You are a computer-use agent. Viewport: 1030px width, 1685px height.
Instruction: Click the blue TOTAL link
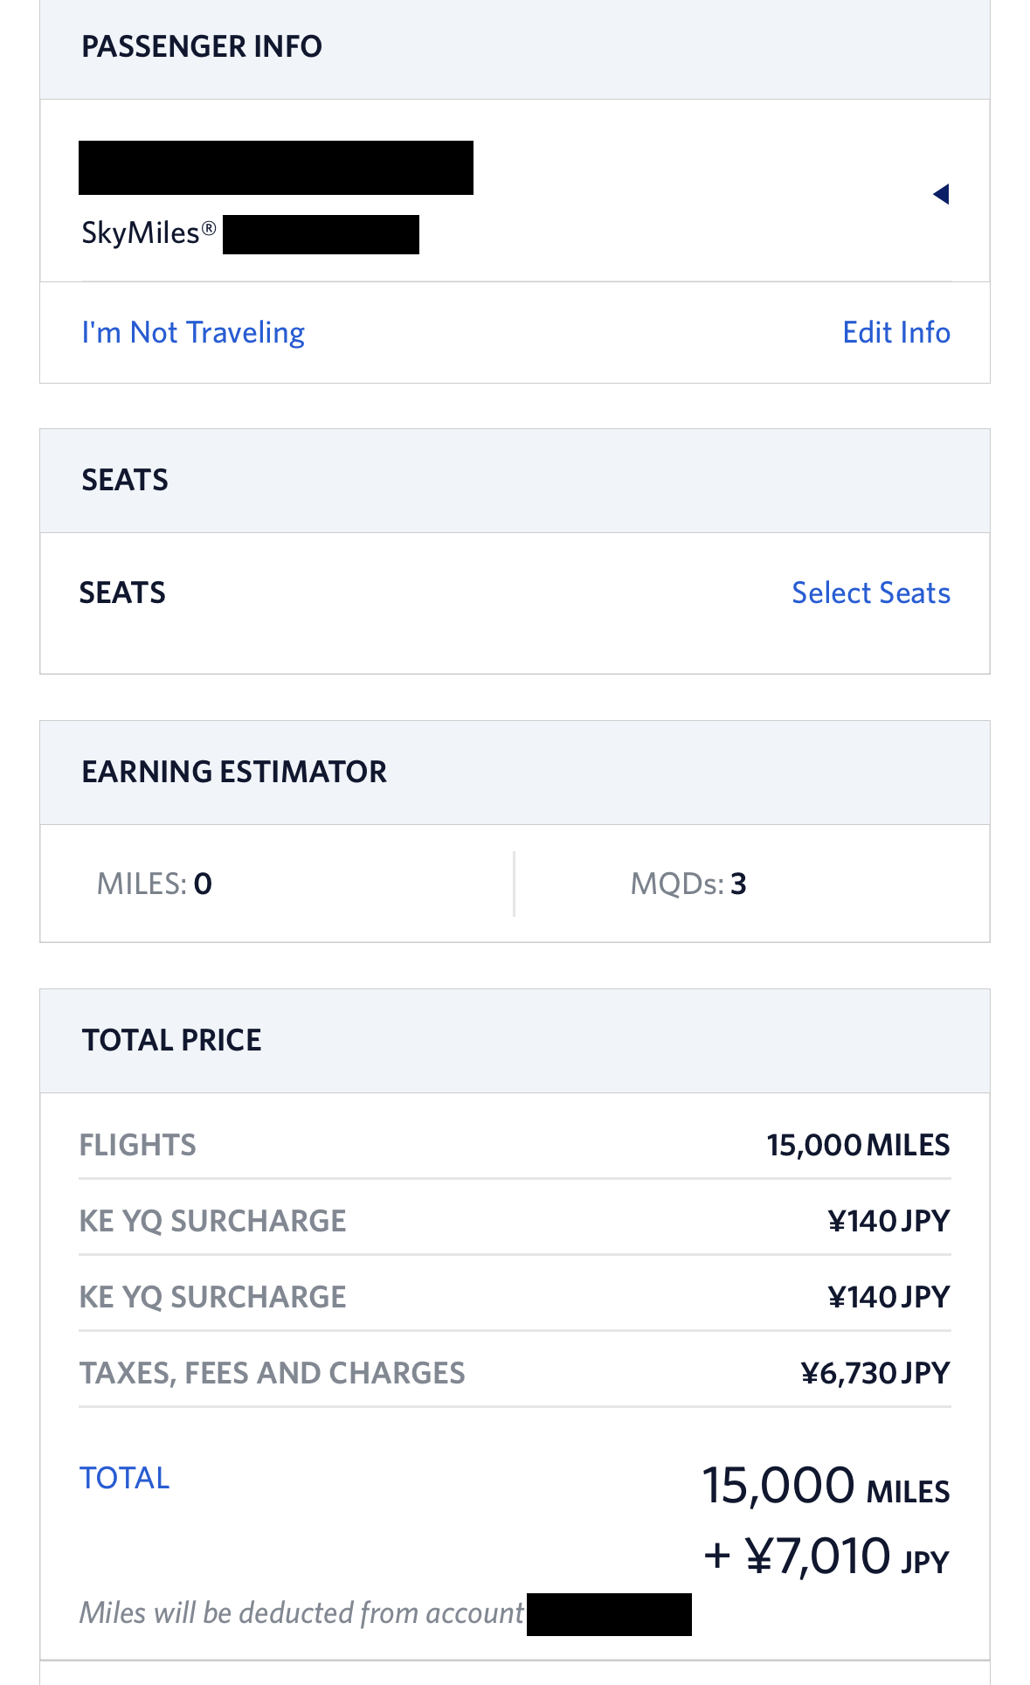(124, 1478)
